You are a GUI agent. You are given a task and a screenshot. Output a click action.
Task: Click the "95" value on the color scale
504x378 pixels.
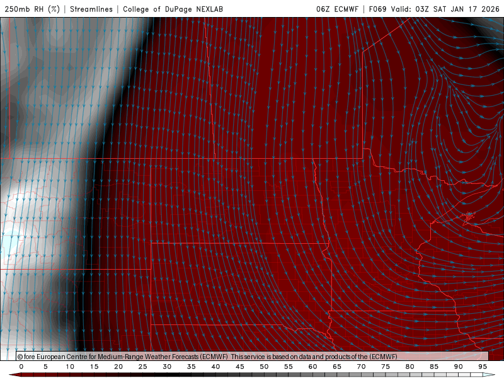click(x=483, y=367)
